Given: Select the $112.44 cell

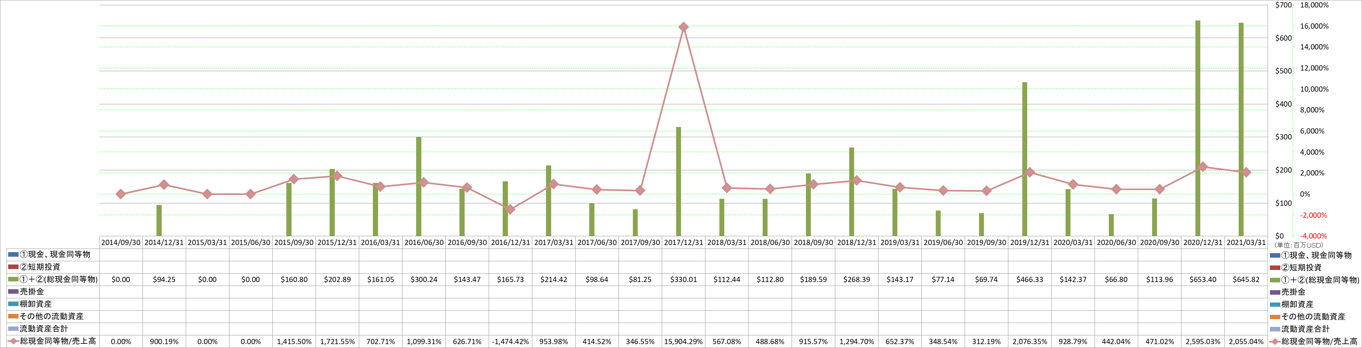Looking at the screenshot, I should (727, 279).
